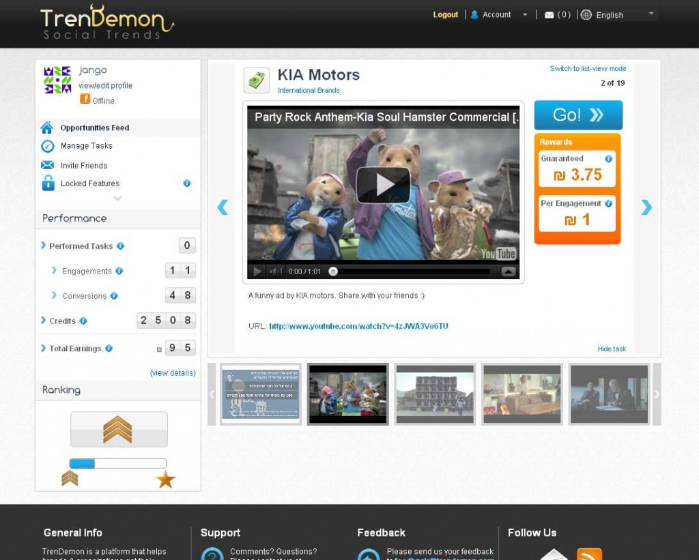The height and width of the screenshot is (560, 699).
Task: Click the Locked Features padlock icon
Action: pyautogui.click(x=48, y=183)
